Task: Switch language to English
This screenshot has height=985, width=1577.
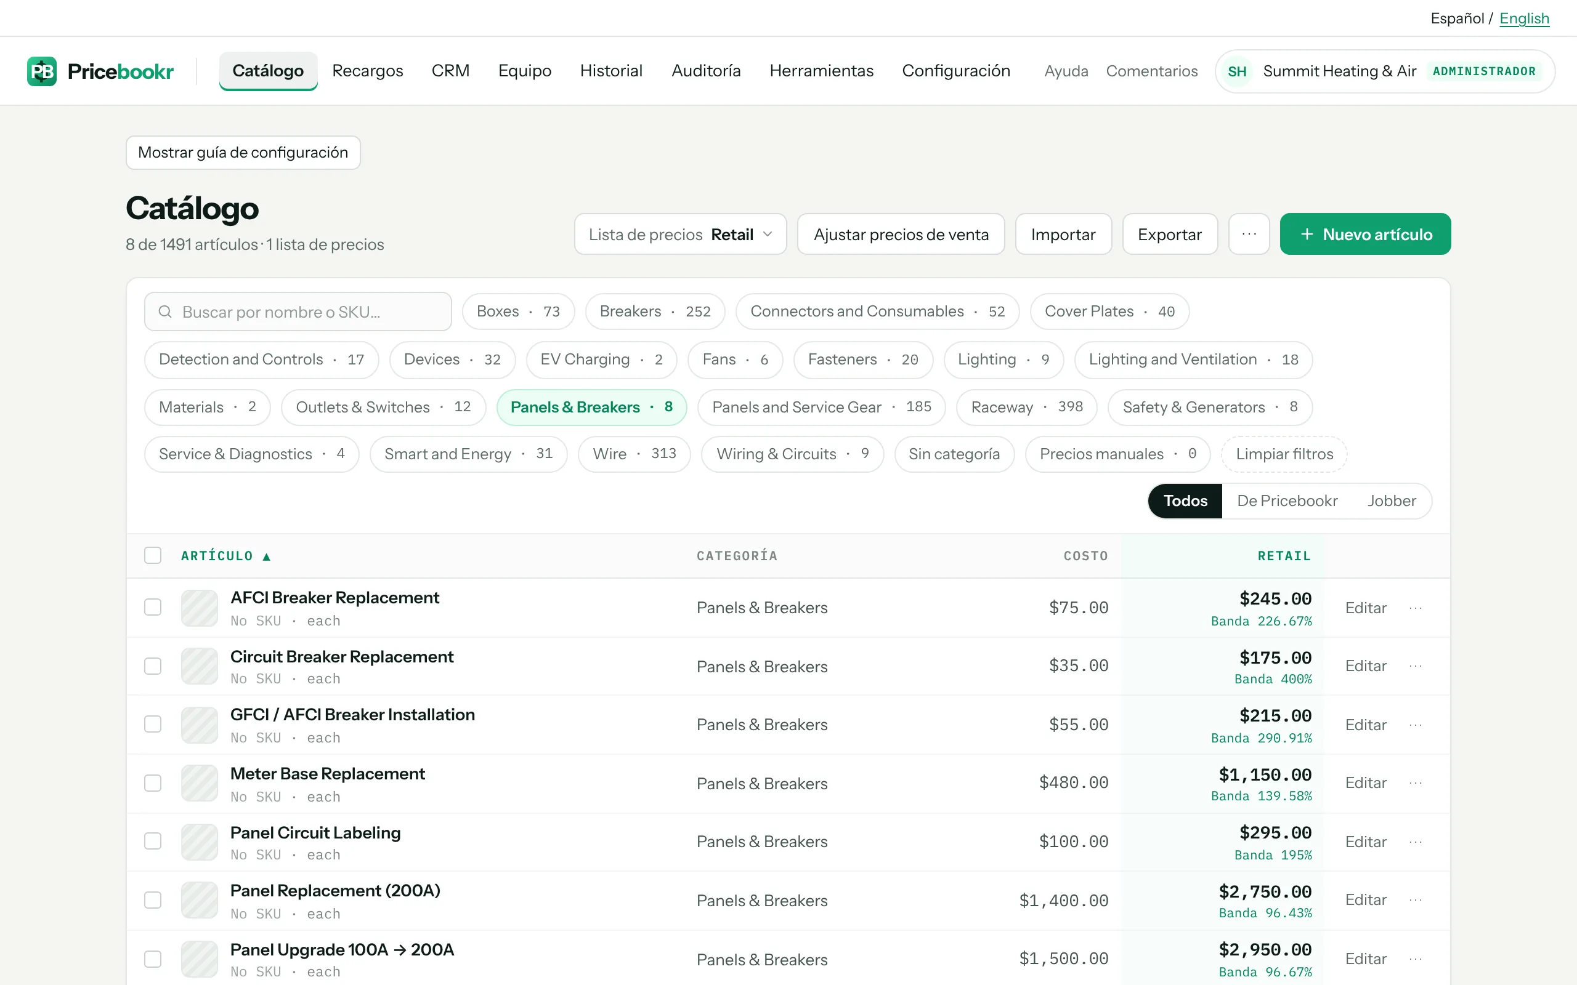Action: (x=1524, y=18)
